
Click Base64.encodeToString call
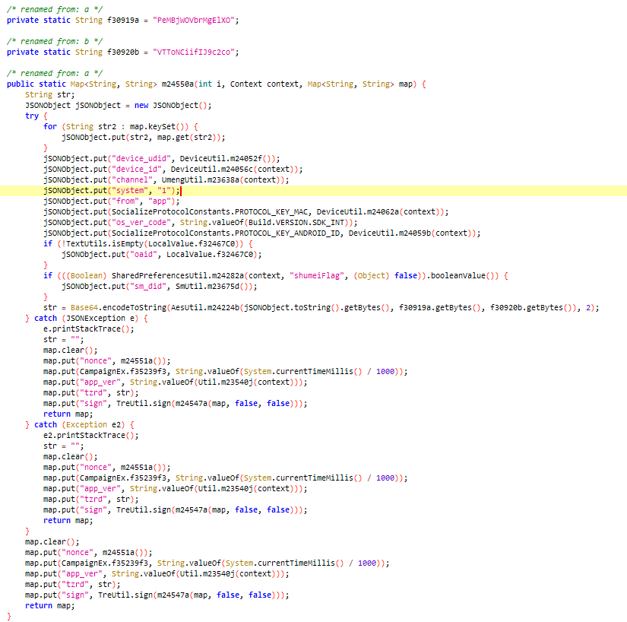click(x=119, y=308)
